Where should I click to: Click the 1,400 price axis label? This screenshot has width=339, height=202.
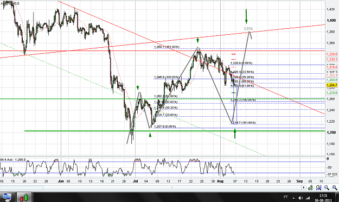tap(331, 20)
